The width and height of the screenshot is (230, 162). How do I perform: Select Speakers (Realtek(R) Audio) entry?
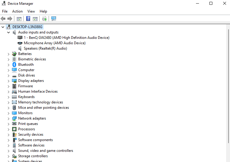tap(45, 48)
